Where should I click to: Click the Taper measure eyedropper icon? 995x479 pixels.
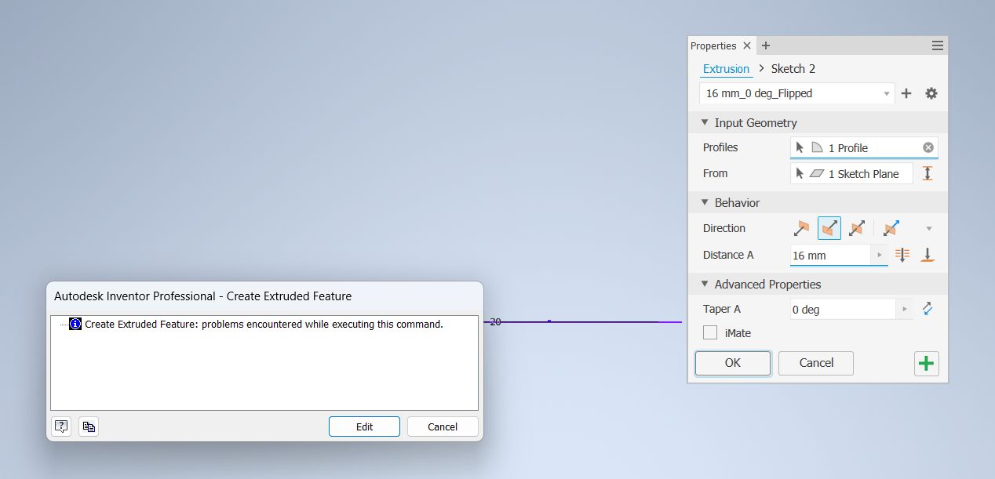(x=928, y=309)
